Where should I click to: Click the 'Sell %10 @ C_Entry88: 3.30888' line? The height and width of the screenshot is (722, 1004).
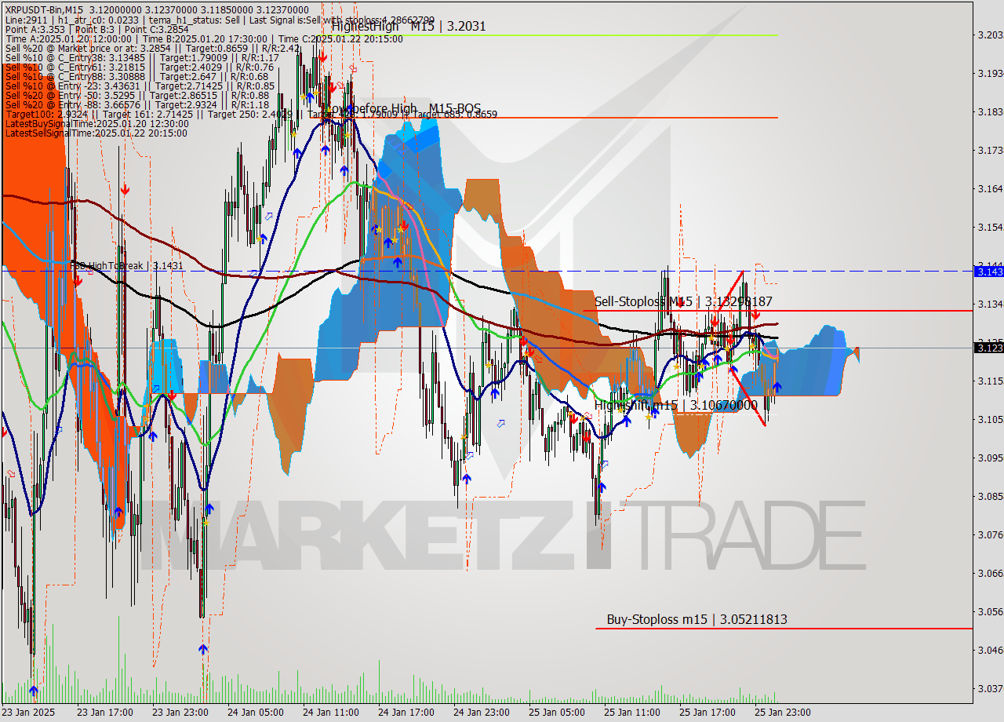(x=136, y=76)
